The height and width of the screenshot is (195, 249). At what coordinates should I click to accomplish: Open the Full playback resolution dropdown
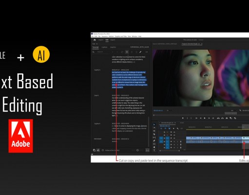tap(233, 111)
